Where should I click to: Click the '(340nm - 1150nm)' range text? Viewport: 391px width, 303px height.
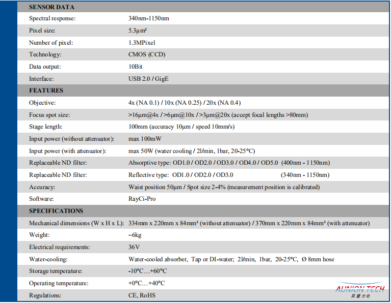coord(305,175)
